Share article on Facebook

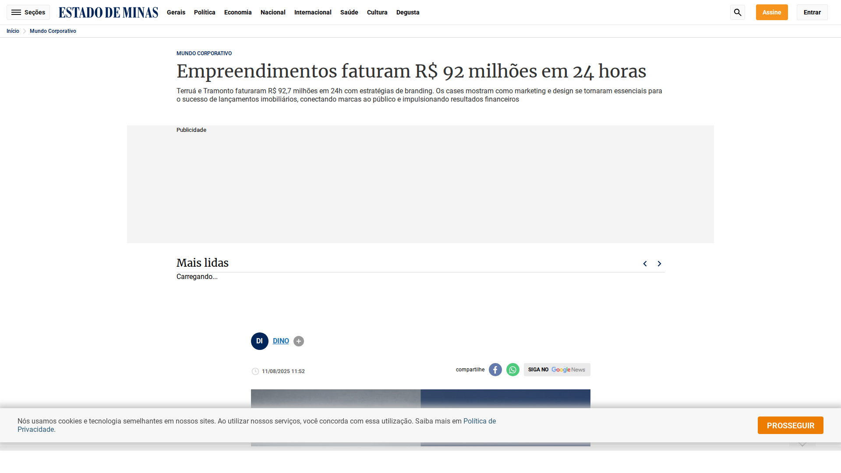(495, 370)
